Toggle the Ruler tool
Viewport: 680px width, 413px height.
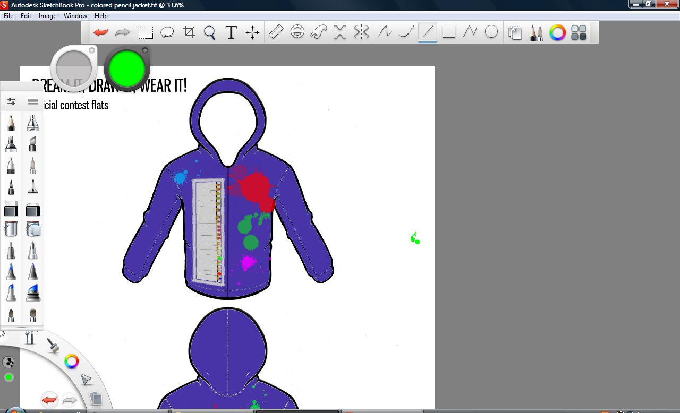click(x=276, y=32)
